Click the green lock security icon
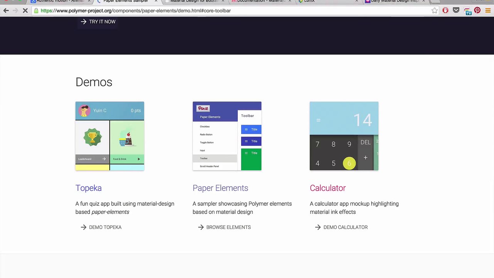494x278 pixels. [x=36, y=11]
